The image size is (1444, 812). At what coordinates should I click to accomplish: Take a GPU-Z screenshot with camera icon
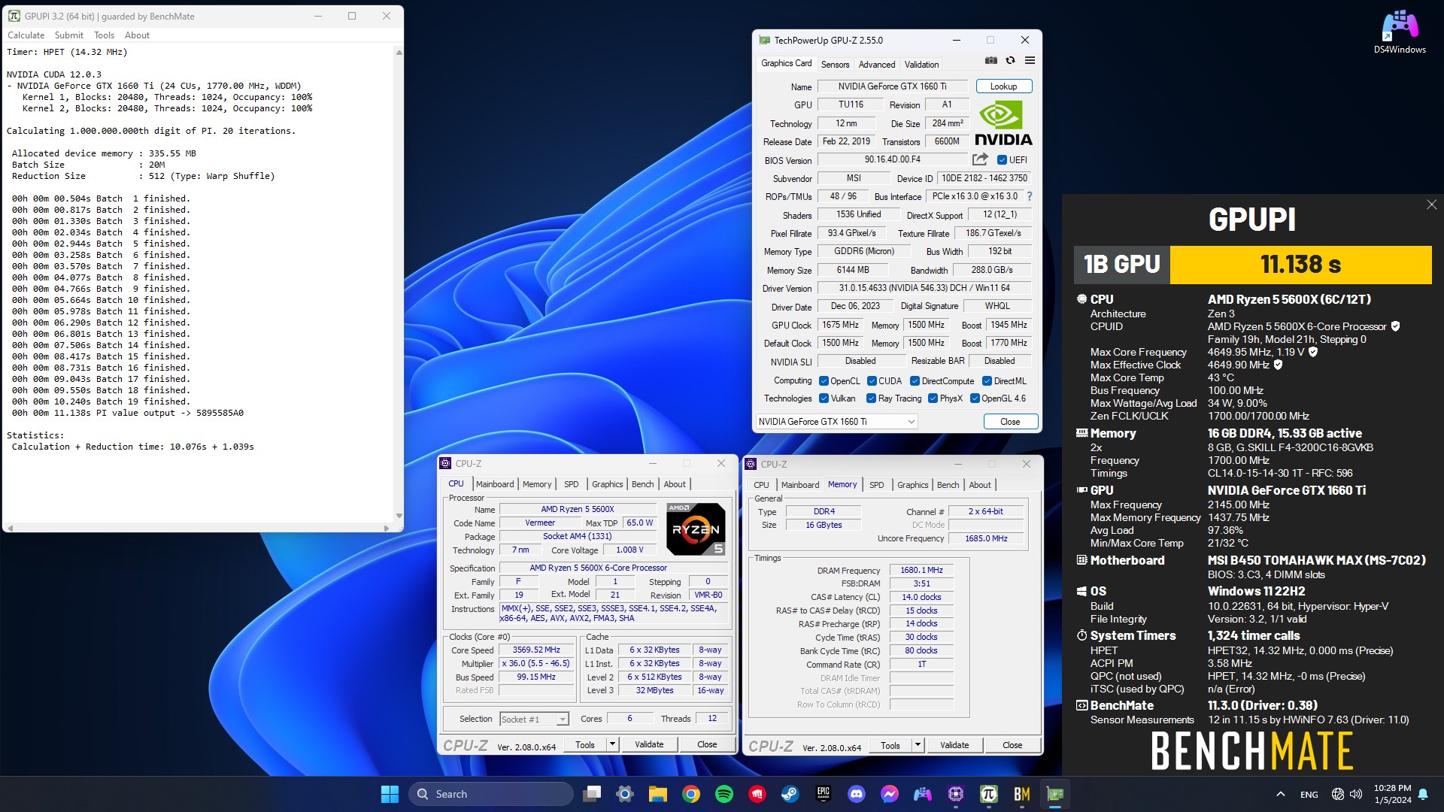pos(991,60)
